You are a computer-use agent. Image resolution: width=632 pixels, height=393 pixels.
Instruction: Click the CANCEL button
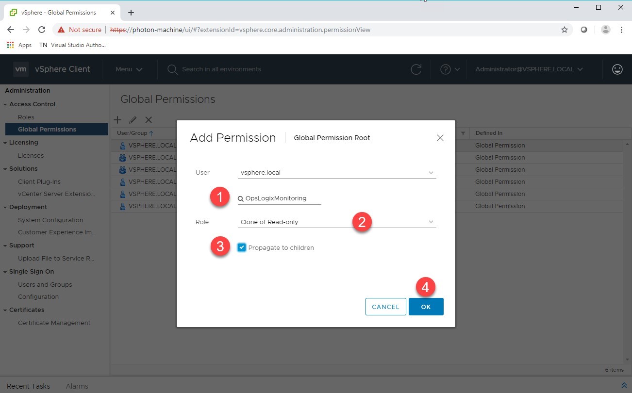click(385, 307)
